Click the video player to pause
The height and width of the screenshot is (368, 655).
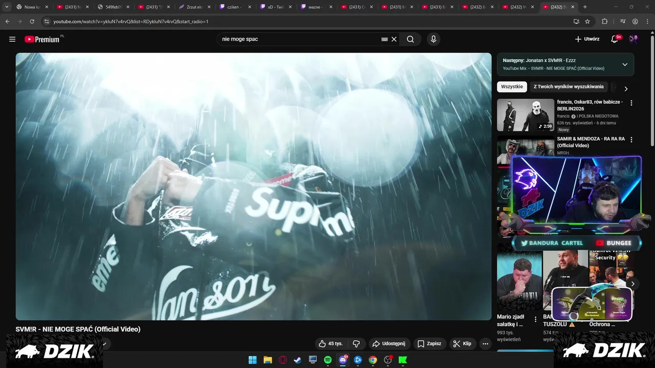click(253, 187)
